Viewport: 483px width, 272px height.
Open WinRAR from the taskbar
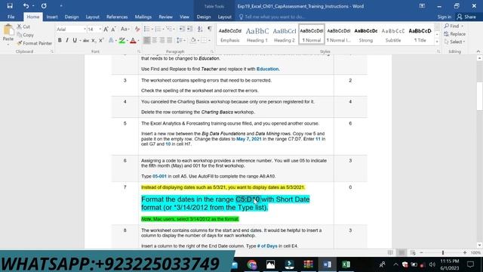(309, 264)
